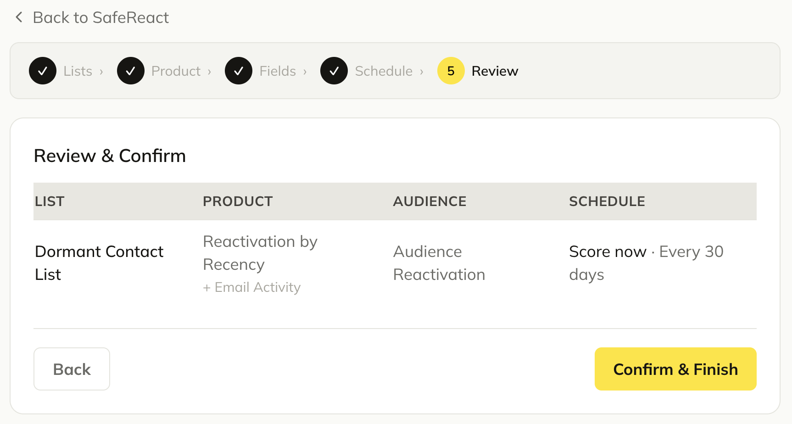Click the LIST column header

tap(50, 201)
